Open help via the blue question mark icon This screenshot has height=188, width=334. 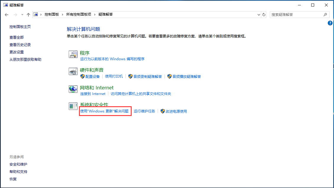[x=330, y=23]
